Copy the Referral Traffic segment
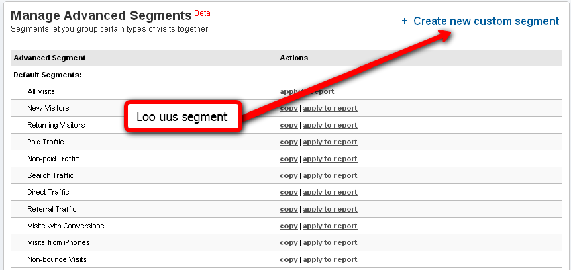 (289, 209)
